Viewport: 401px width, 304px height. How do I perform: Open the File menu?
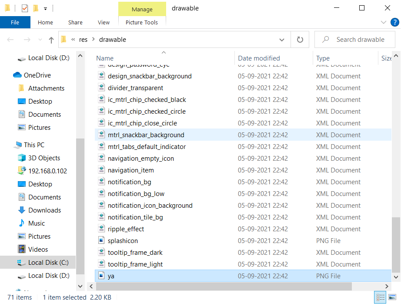point(15,22)
